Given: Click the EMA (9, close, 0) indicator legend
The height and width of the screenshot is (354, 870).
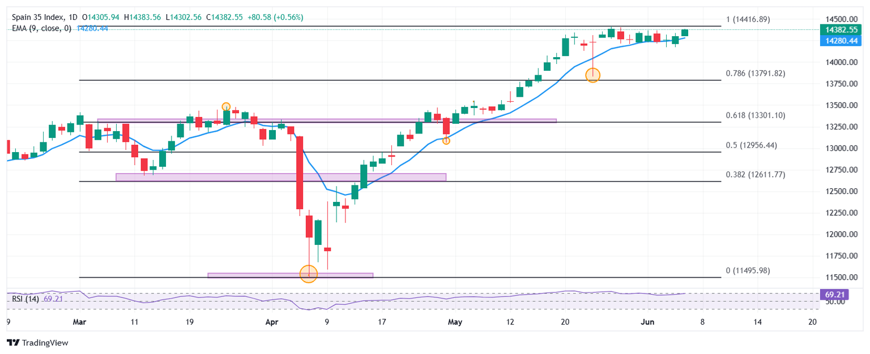Looking at the screenshot, I should pos(41,28).
